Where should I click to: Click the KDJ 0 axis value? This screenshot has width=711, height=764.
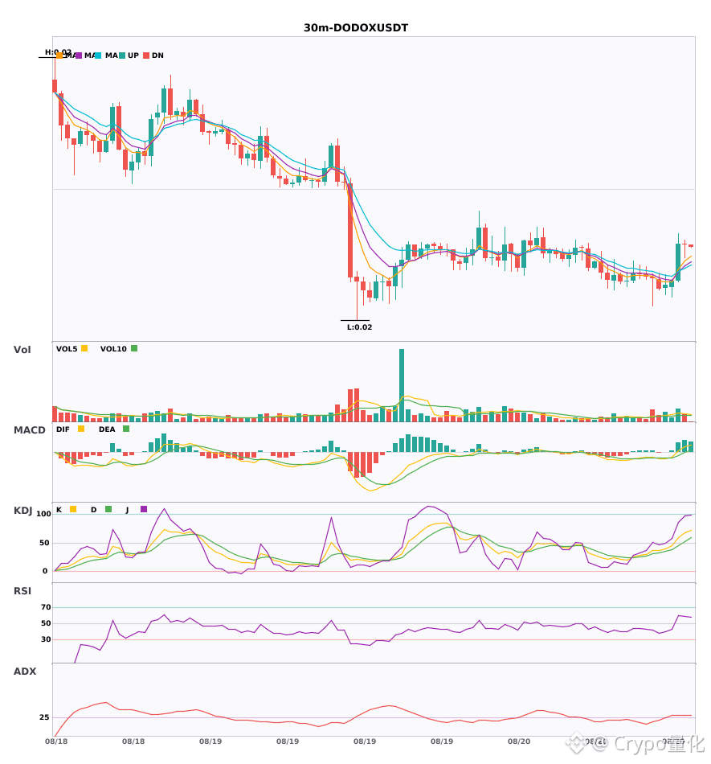click(45, 570)
